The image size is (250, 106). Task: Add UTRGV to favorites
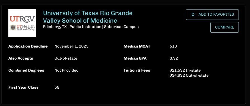coord(212,15)
